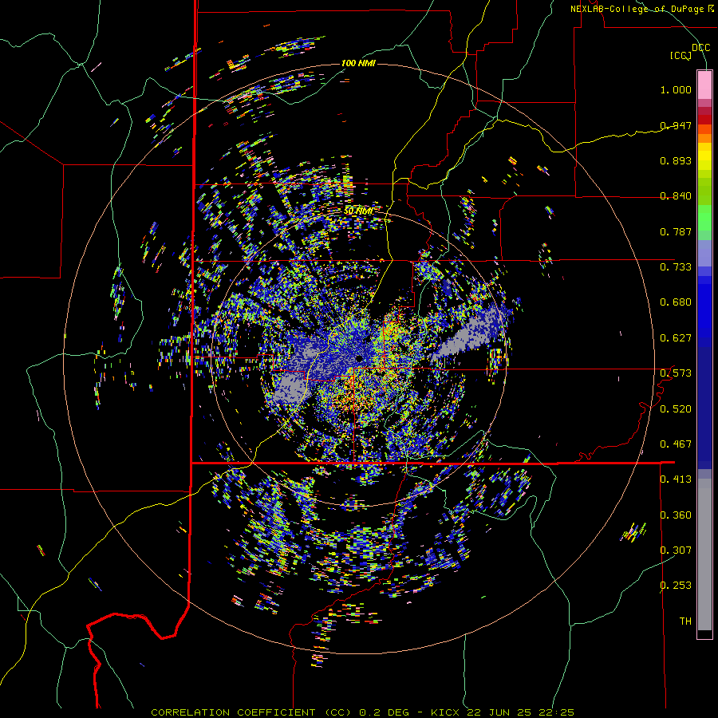
Task: Click the DCC product label
Action: tap(700, 48)
